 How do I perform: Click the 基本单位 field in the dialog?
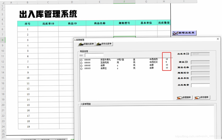coord(200,79)
